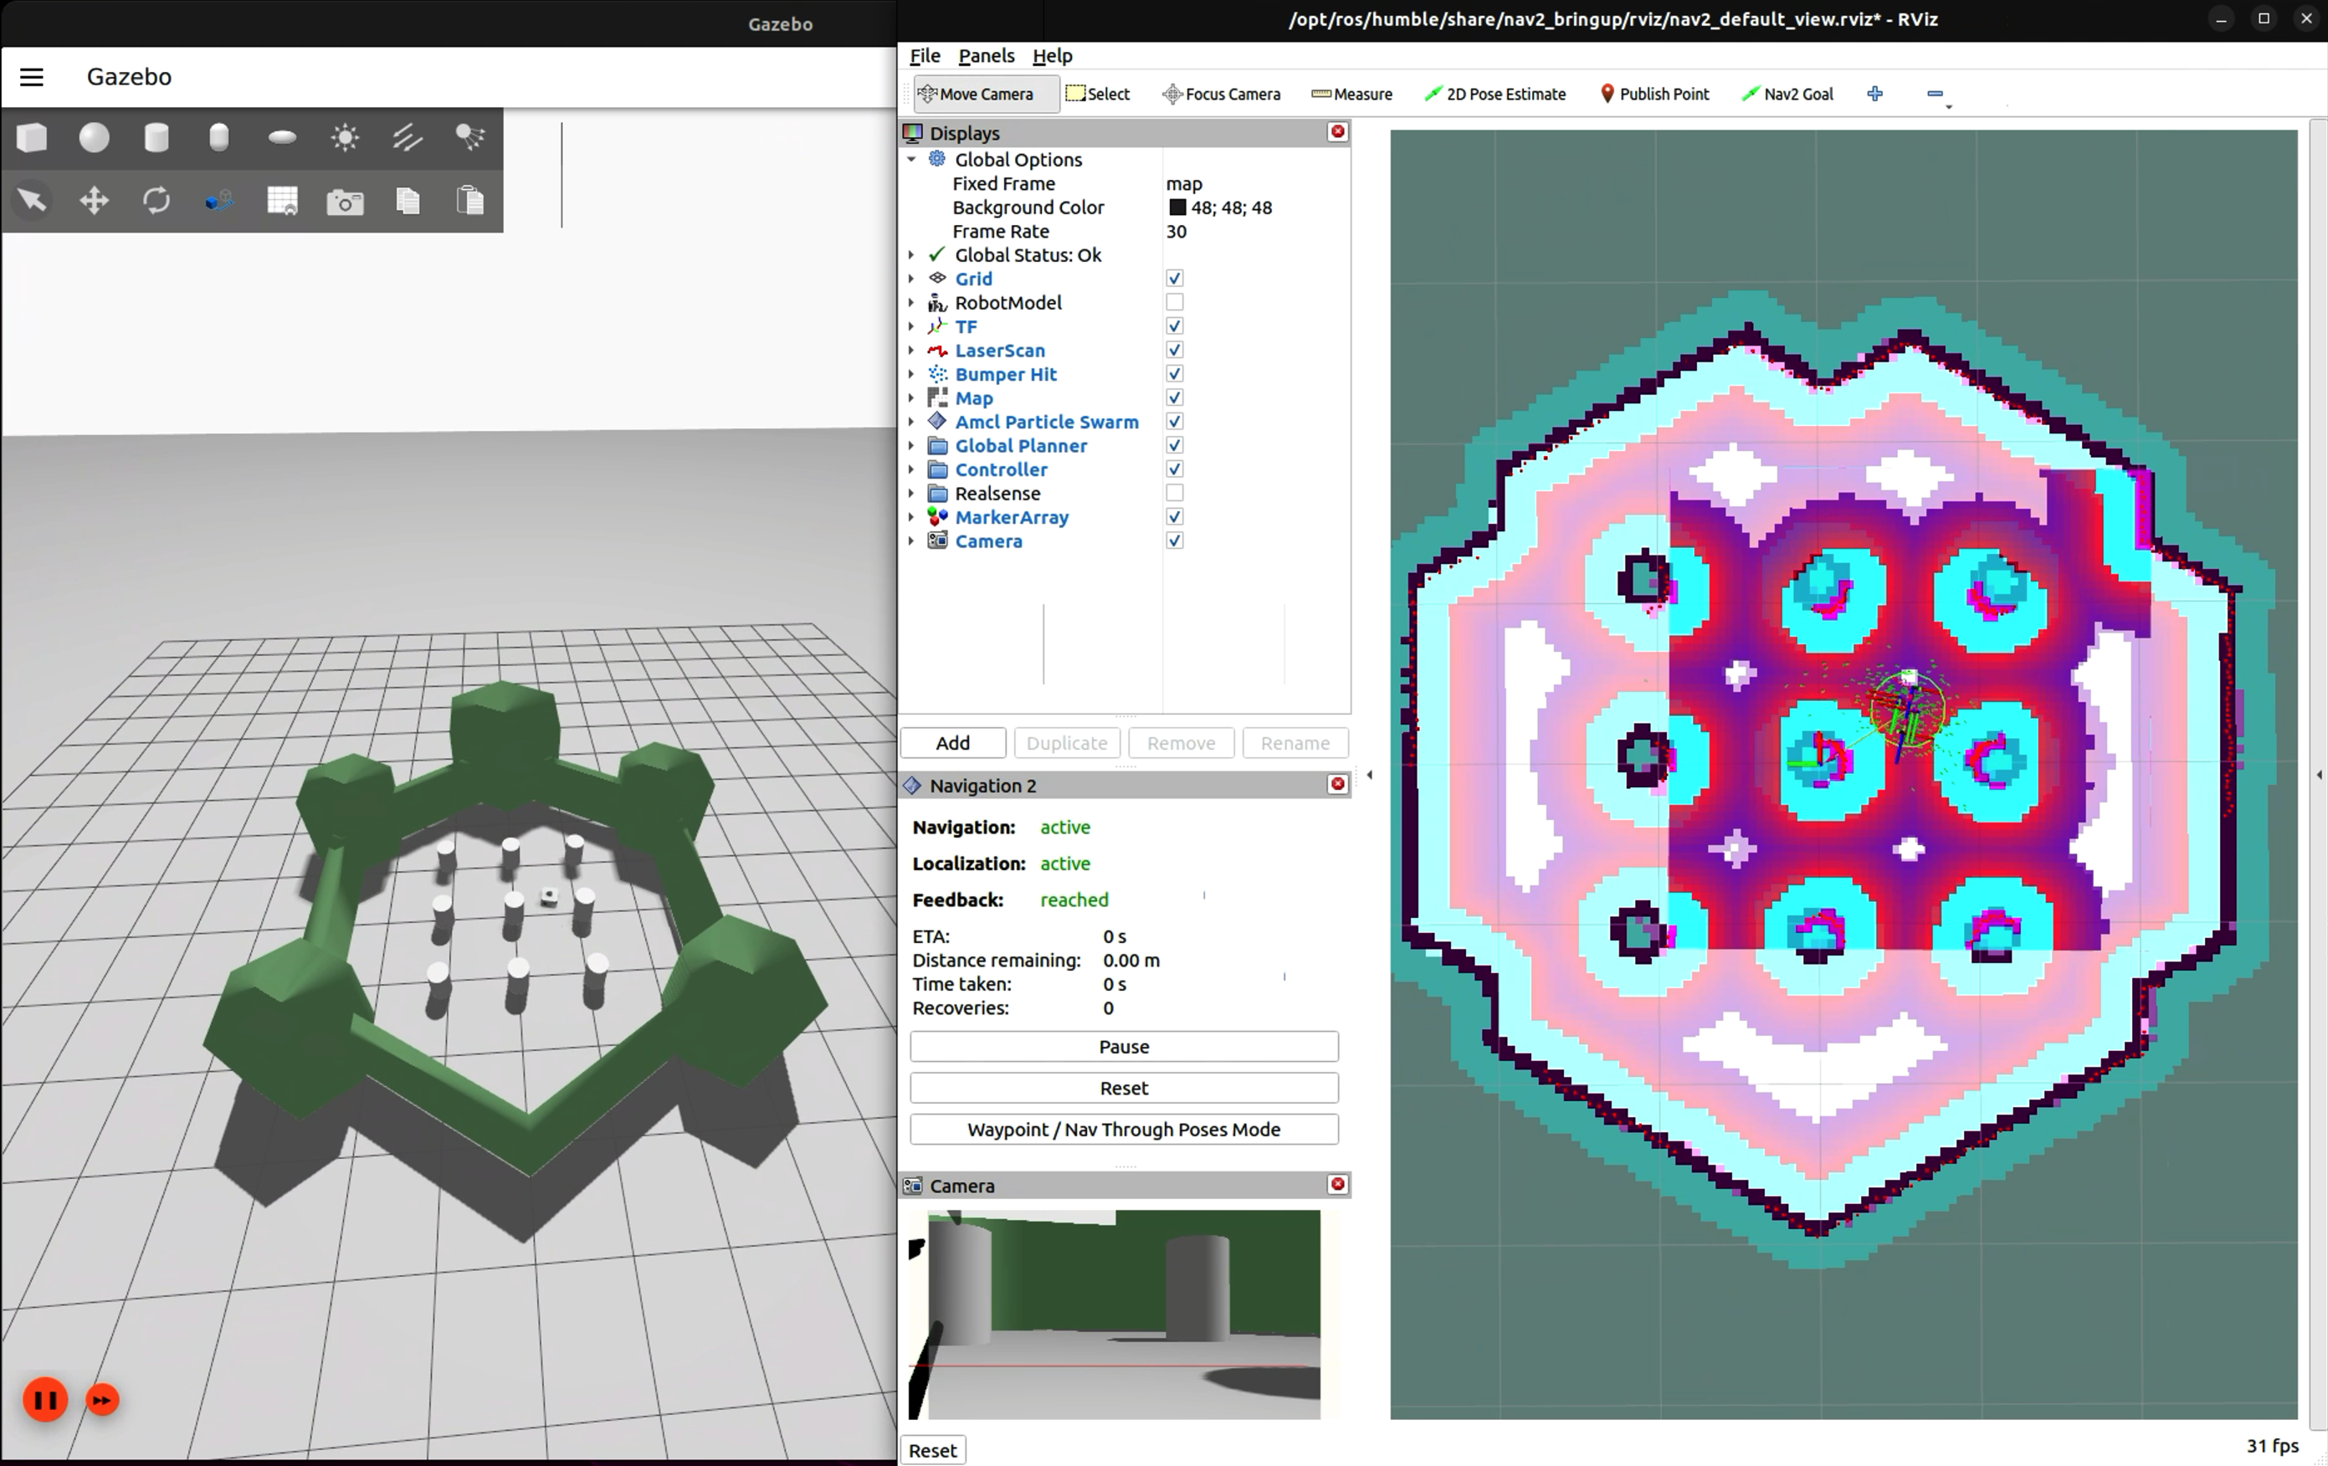Insert a sphere shape in Gazebo
Screen dimensions: 2328x1466
pos(94,137)
